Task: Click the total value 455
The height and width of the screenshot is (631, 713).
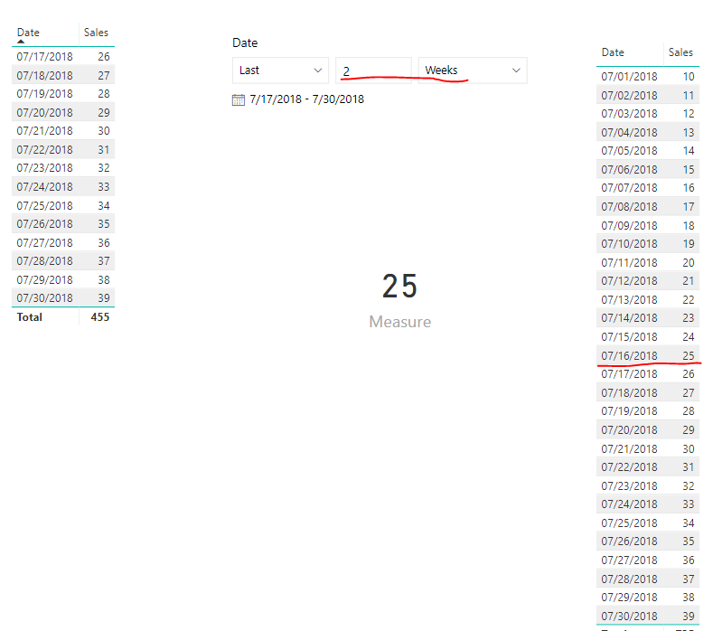Action: [x=100, y=317]
